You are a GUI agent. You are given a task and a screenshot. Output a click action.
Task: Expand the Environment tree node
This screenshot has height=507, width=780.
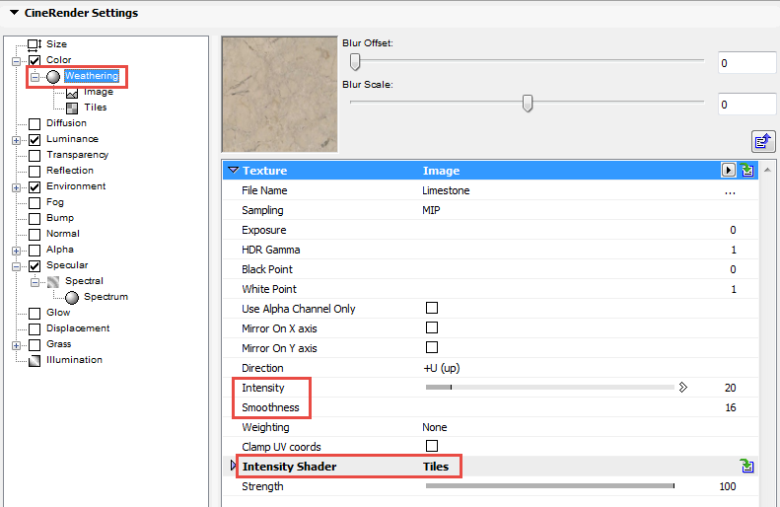click(16, 187)
